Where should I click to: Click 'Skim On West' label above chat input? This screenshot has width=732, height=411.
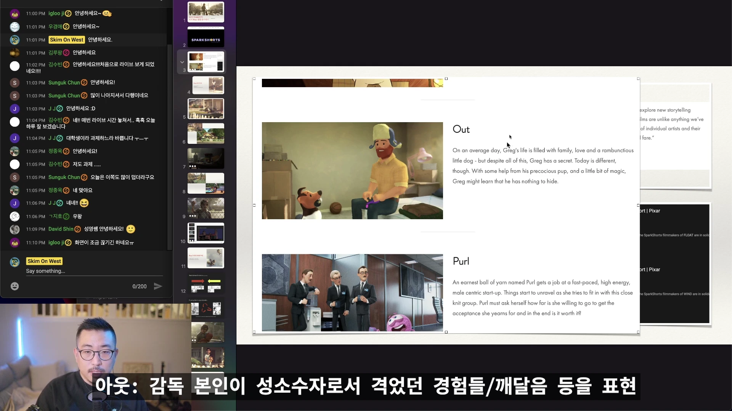[x=44, y=261]
